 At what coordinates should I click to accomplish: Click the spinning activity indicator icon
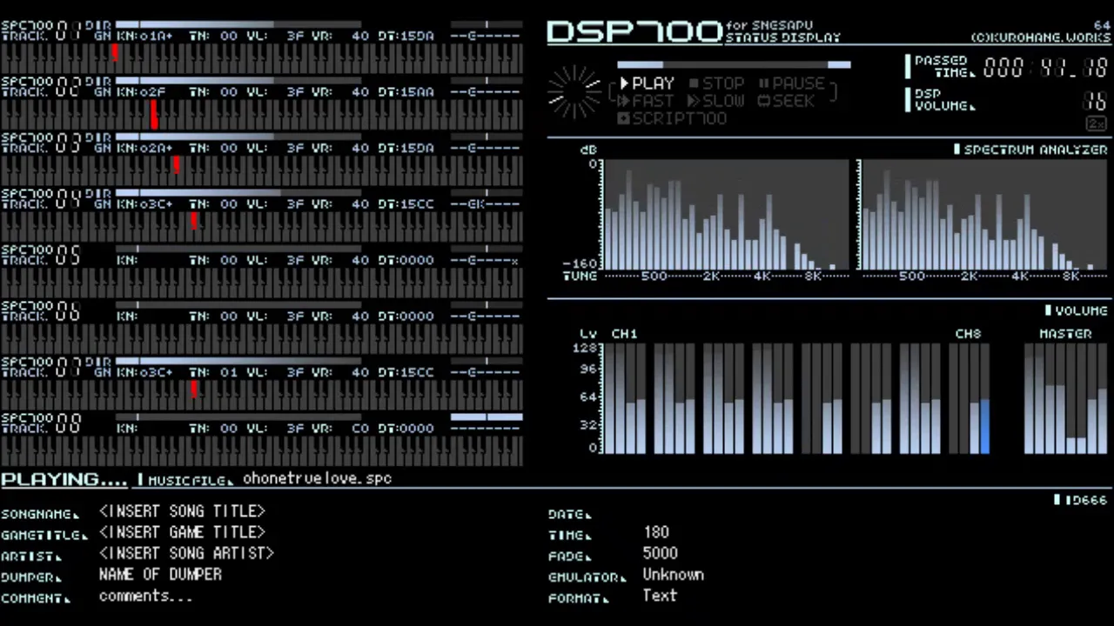coord(574,91)
